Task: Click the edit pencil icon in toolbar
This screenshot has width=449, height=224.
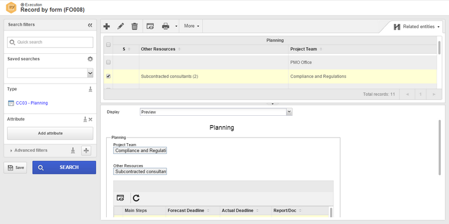Action: pyautogui.click(x=121, y=26)
